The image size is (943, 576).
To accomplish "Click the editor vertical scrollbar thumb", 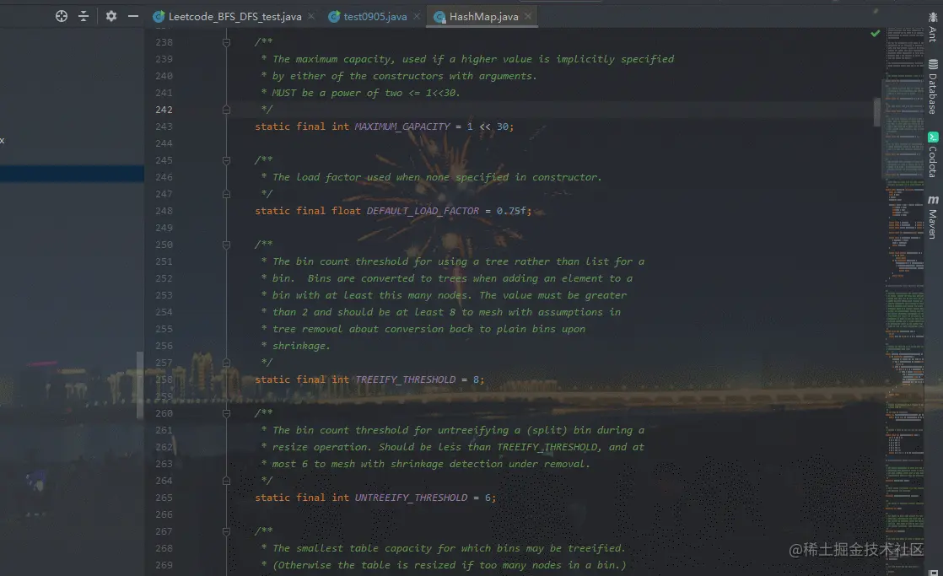I will 877,112.
